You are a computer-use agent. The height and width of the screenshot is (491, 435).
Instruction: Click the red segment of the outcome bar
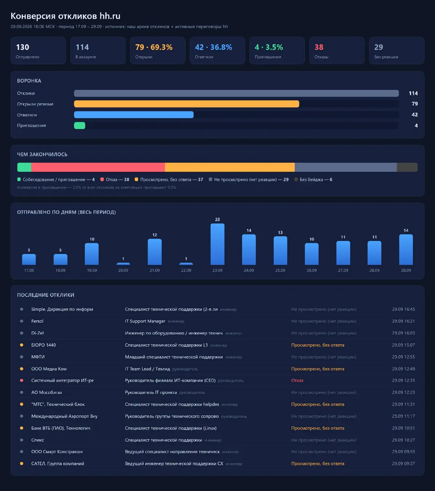(x=98, y=167)
